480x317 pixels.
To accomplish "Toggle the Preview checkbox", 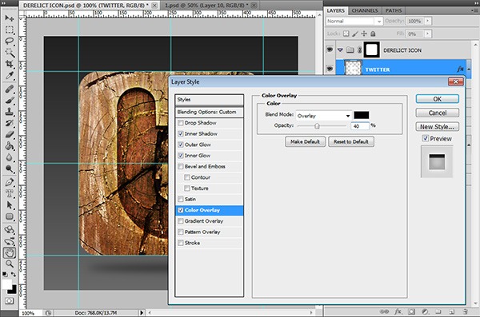I will pyautogui.click(x=426, y=138).
